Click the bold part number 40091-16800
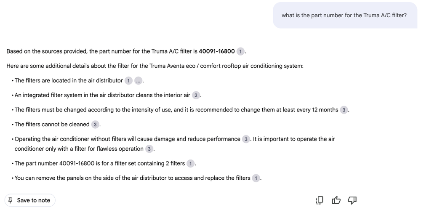421x210 pixels. (x=216, y=51)
